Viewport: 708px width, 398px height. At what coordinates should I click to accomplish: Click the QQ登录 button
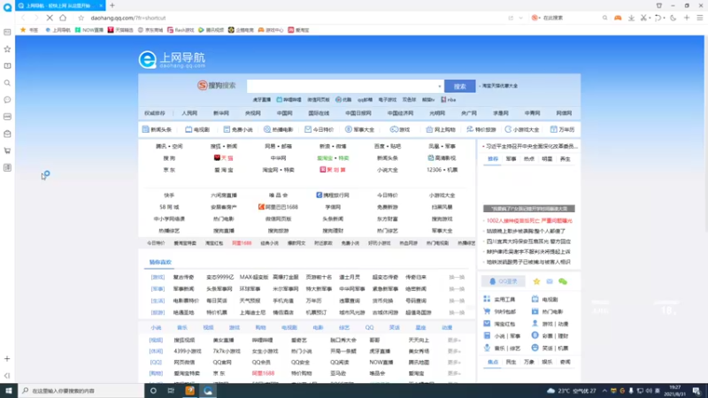[504, 281]
